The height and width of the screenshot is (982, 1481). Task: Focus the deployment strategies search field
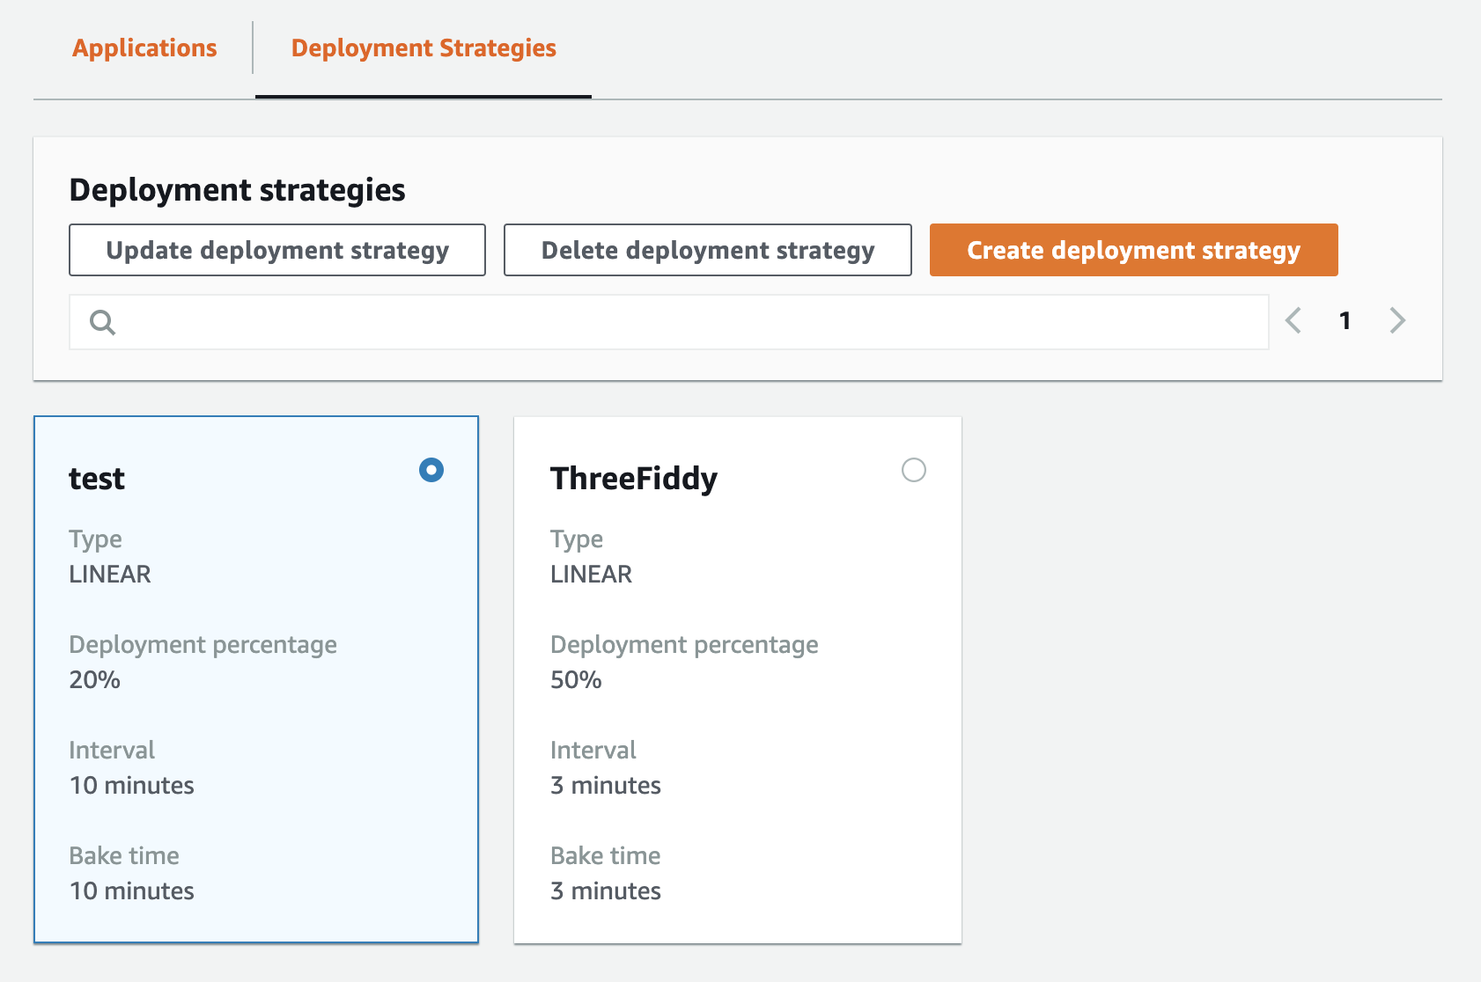point(687,323)
